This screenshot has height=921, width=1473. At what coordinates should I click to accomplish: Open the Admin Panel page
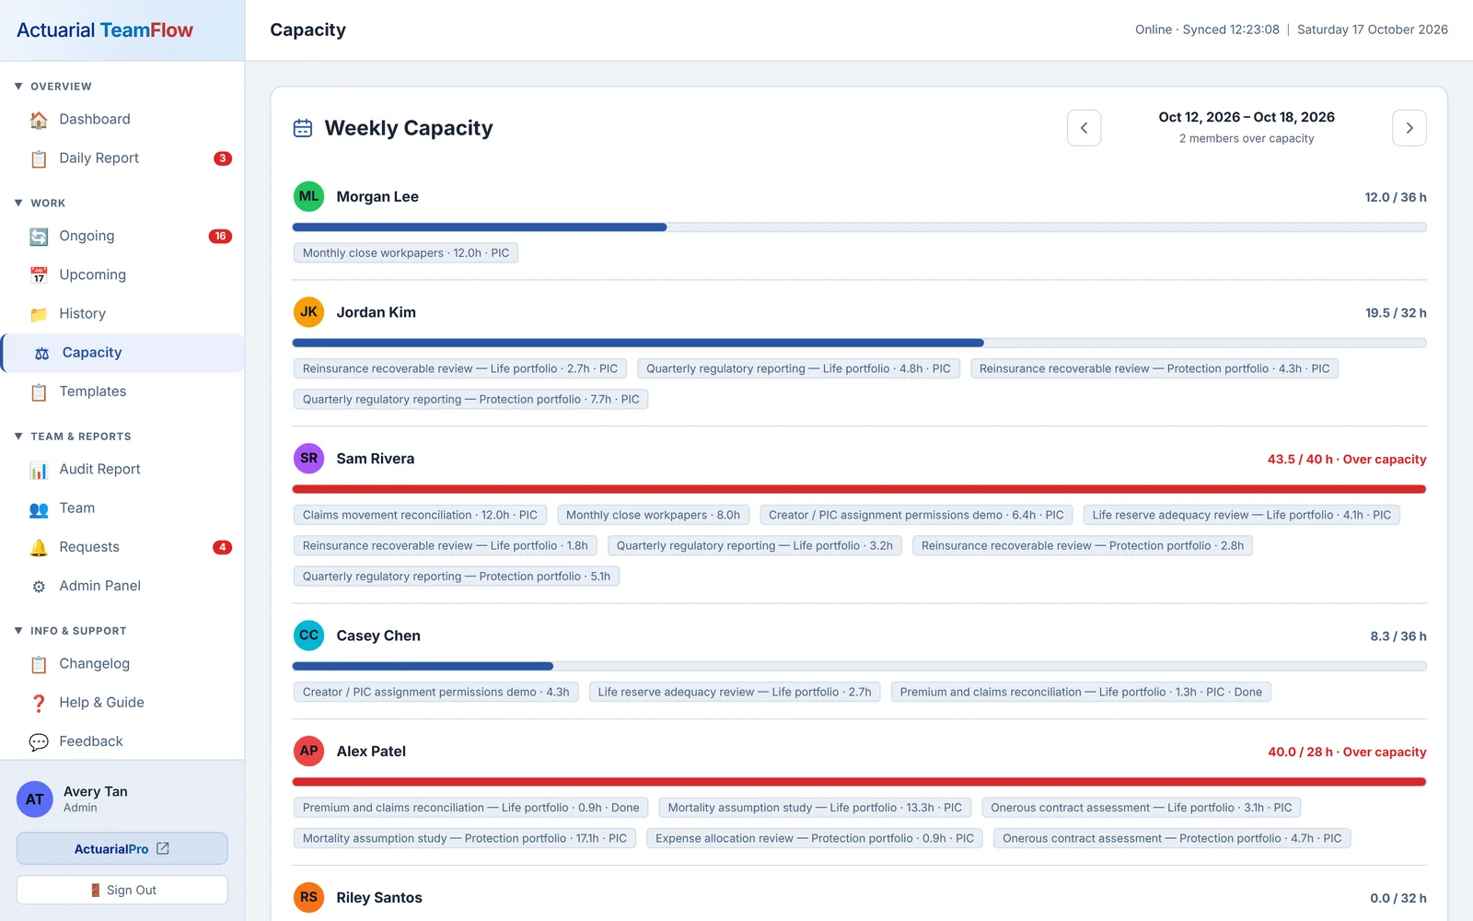122,586
